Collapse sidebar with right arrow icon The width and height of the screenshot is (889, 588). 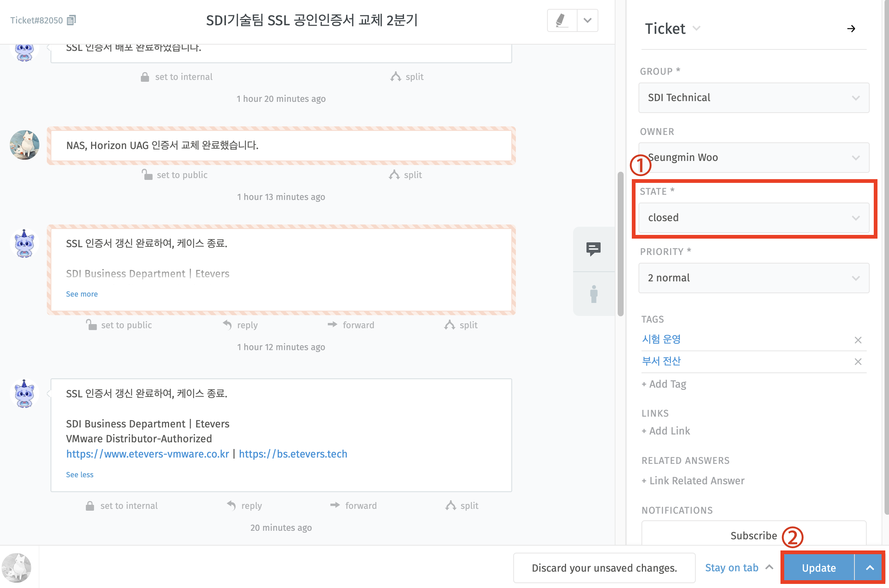tap(851, 29)
